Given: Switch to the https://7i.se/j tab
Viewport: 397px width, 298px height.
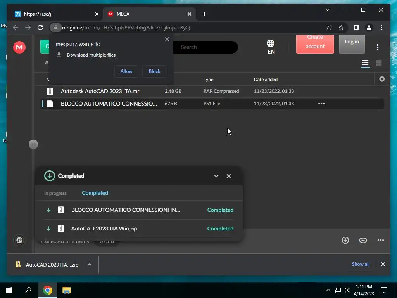Looking at the screenshot, I should click(57, 14).
